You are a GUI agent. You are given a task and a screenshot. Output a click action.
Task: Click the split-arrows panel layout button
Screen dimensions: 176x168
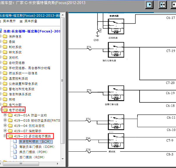(163, 5)
